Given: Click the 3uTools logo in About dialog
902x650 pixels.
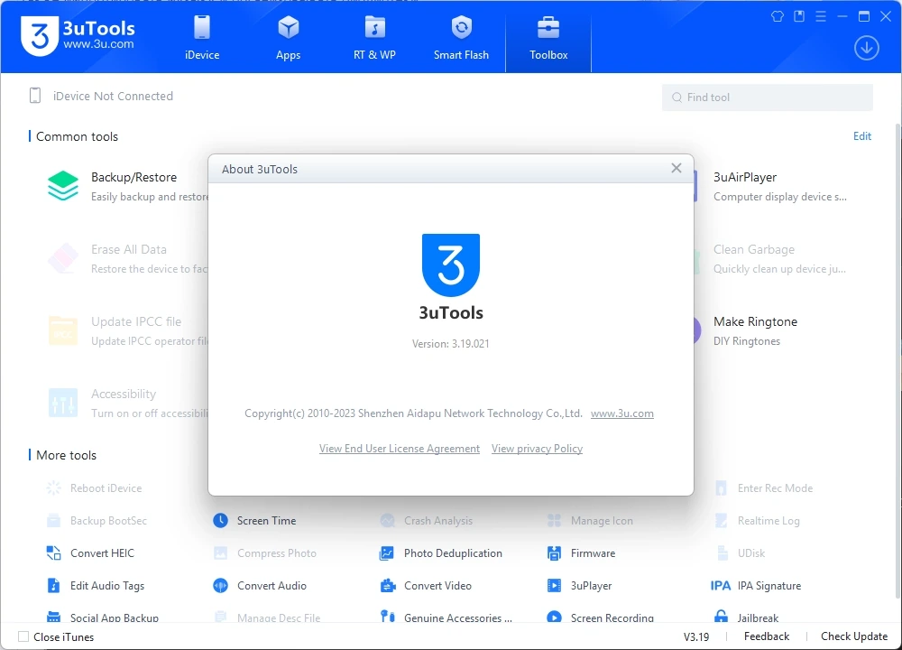Looking at the screenshot, I should (x=451, y=265).
